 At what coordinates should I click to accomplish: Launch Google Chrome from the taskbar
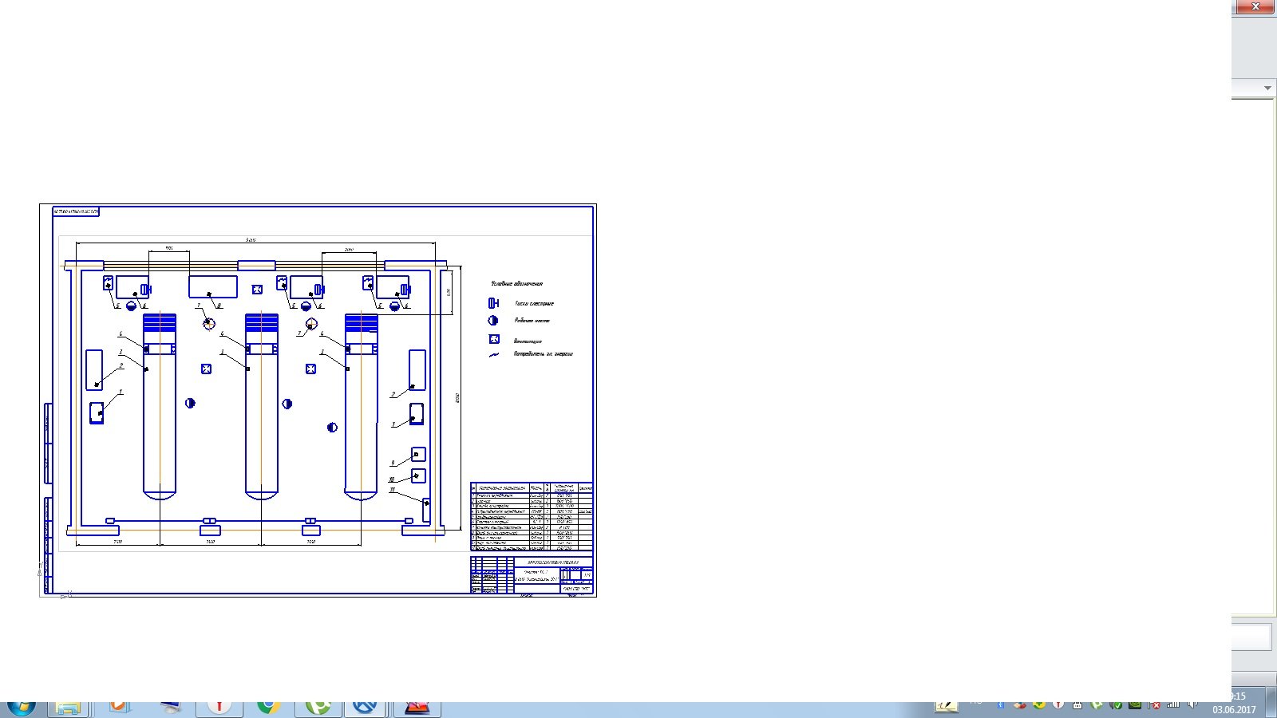point(269,708)
